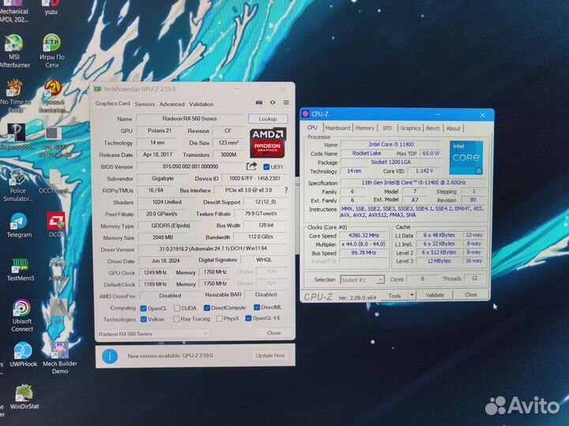
Task: Toggle the PhysX checkbox
Action: tap(220, 319)
